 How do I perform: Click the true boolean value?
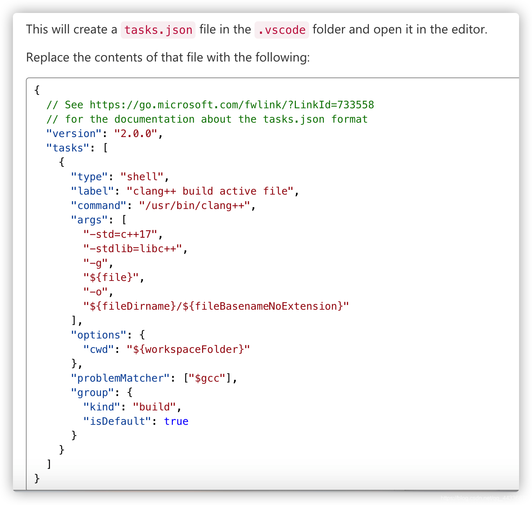[x=176, y=421]
